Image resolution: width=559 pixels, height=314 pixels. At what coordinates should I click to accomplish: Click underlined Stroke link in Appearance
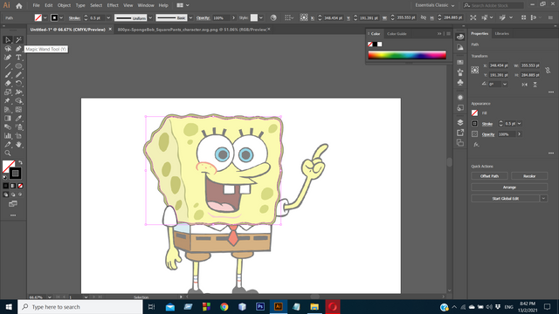tap(487, 124)
